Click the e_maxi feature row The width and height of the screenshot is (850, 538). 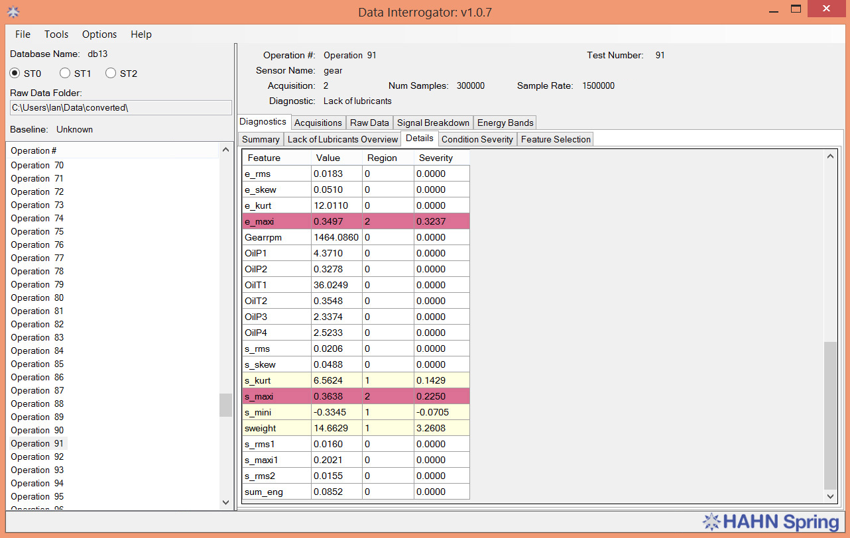[356, 221]
